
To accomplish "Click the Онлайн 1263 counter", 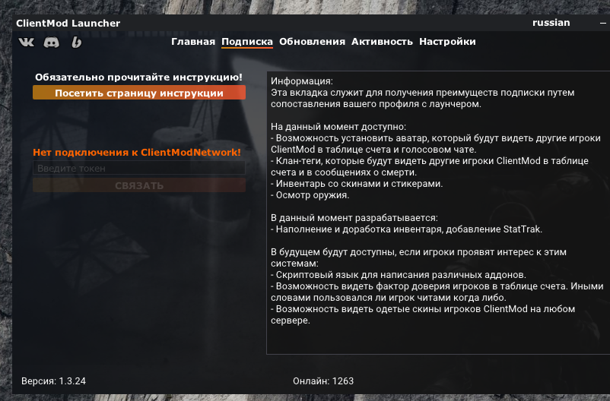I will coord(323,380).
